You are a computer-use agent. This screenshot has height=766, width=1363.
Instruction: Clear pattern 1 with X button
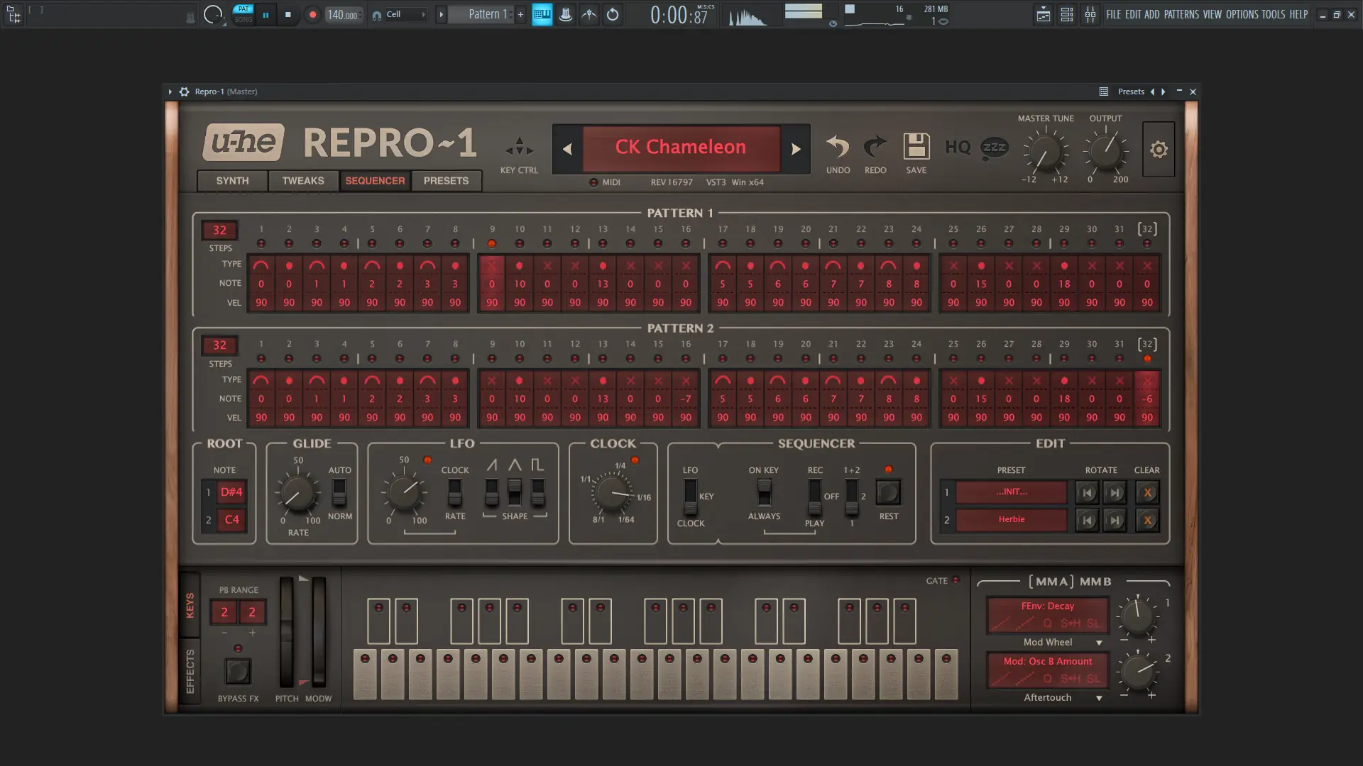1147,492
